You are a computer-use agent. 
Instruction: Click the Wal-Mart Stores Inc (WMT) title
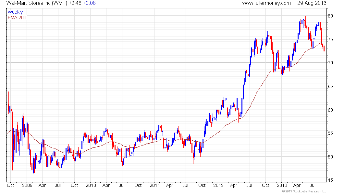[x=37, y=3]
